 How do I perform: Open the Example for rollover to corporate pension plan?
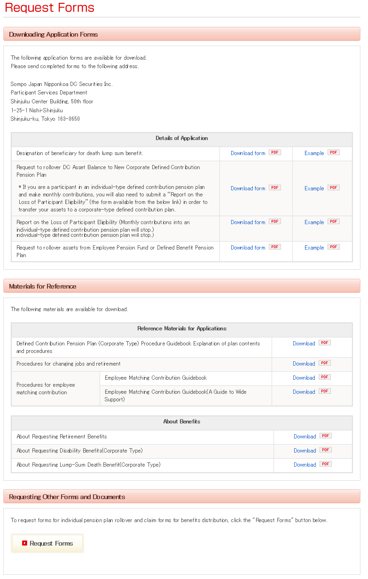coord(314,188)
